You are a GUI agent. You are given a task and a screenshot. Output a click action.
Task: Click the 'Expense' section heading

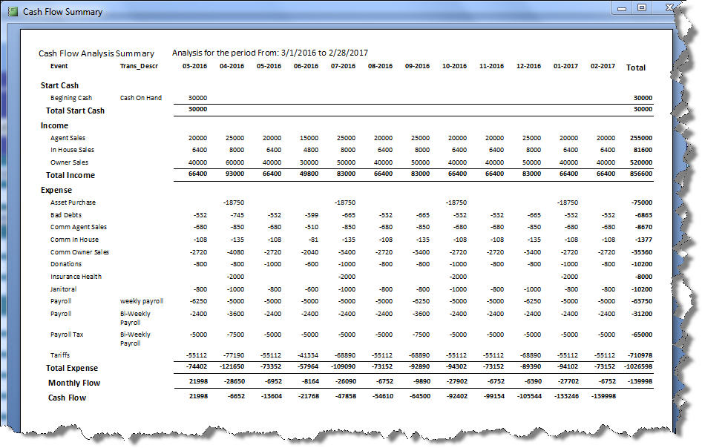[x=56, y=190]
